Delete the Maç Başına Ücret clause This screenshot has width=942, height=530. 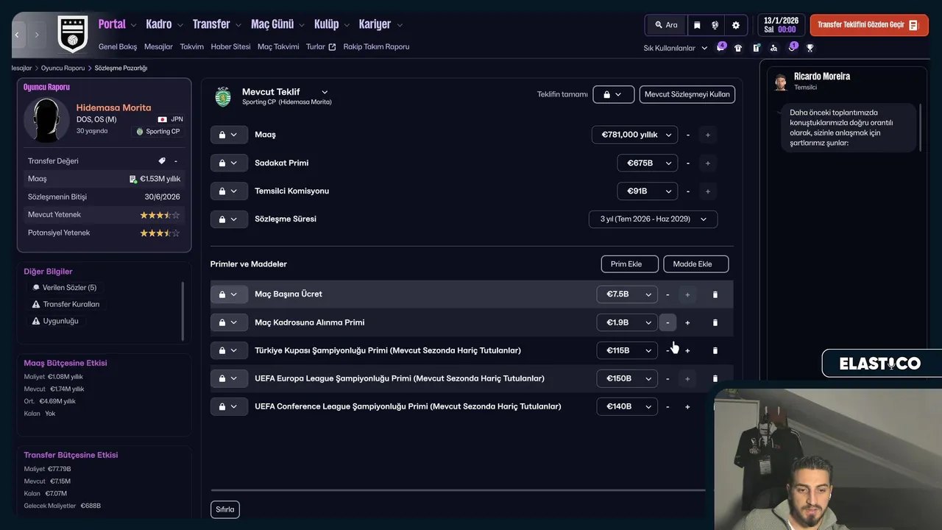[715, 294]
